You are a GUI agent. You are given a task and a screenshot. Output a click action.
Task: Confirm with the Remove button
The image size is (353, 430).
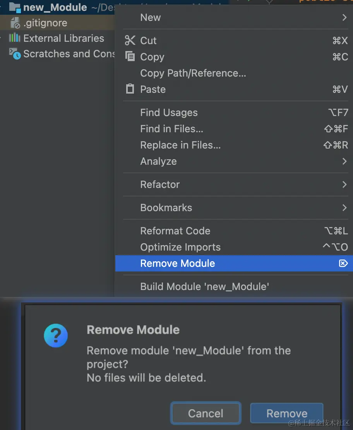coord(286,413)
